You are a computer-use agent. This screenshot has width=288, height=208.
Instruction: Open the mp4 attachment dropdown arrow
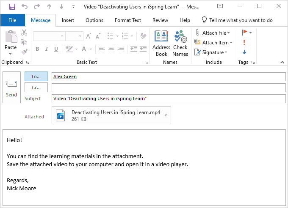pyautogui.click(x=166, y=115)
